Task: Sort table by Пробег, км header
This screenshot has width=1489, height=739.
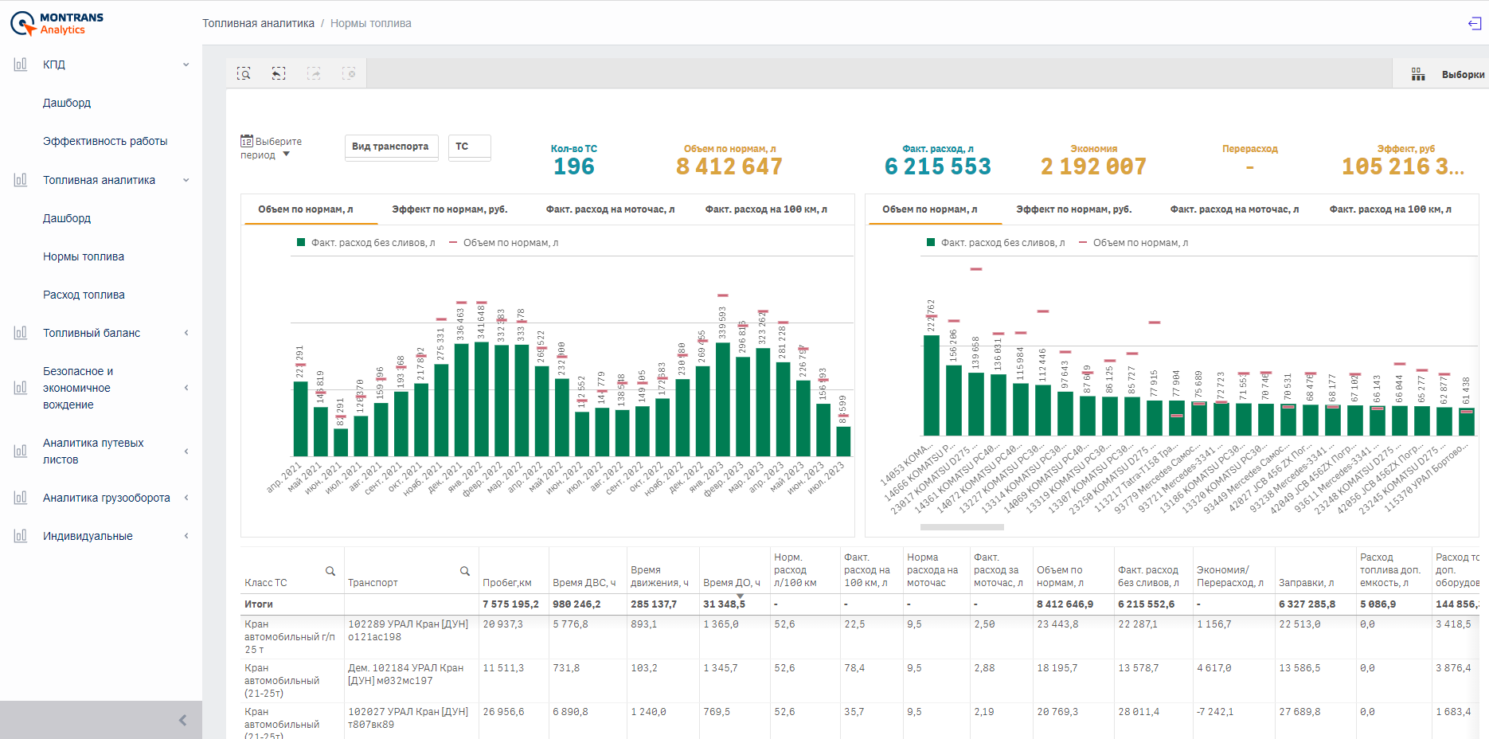Action: tap(507, 583)
